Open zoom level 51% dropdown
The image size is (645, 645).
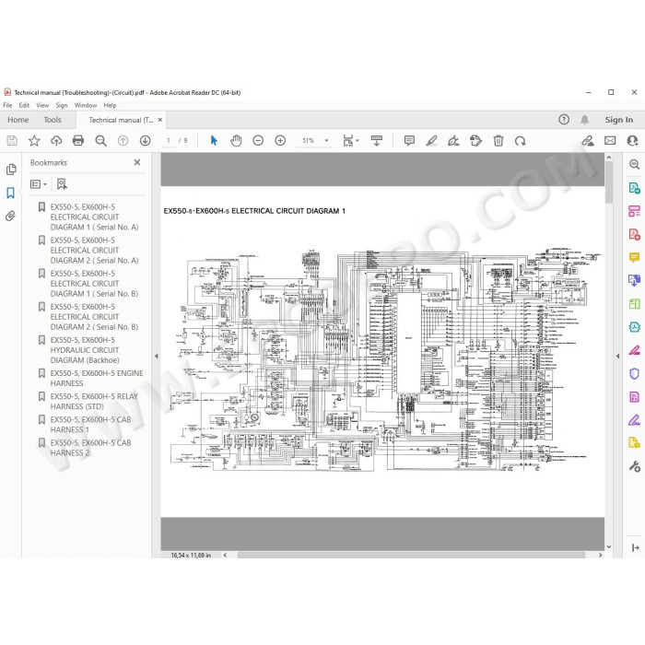coord(326,141)
